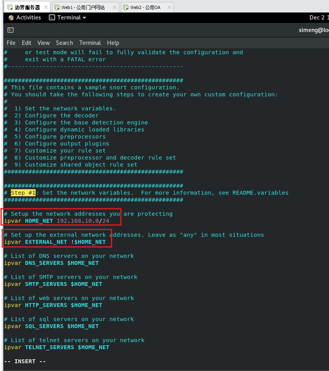Click the highlighted 'Step #1' text
Viewport: 329px width, 371px height.
click(x=23, y=193)
